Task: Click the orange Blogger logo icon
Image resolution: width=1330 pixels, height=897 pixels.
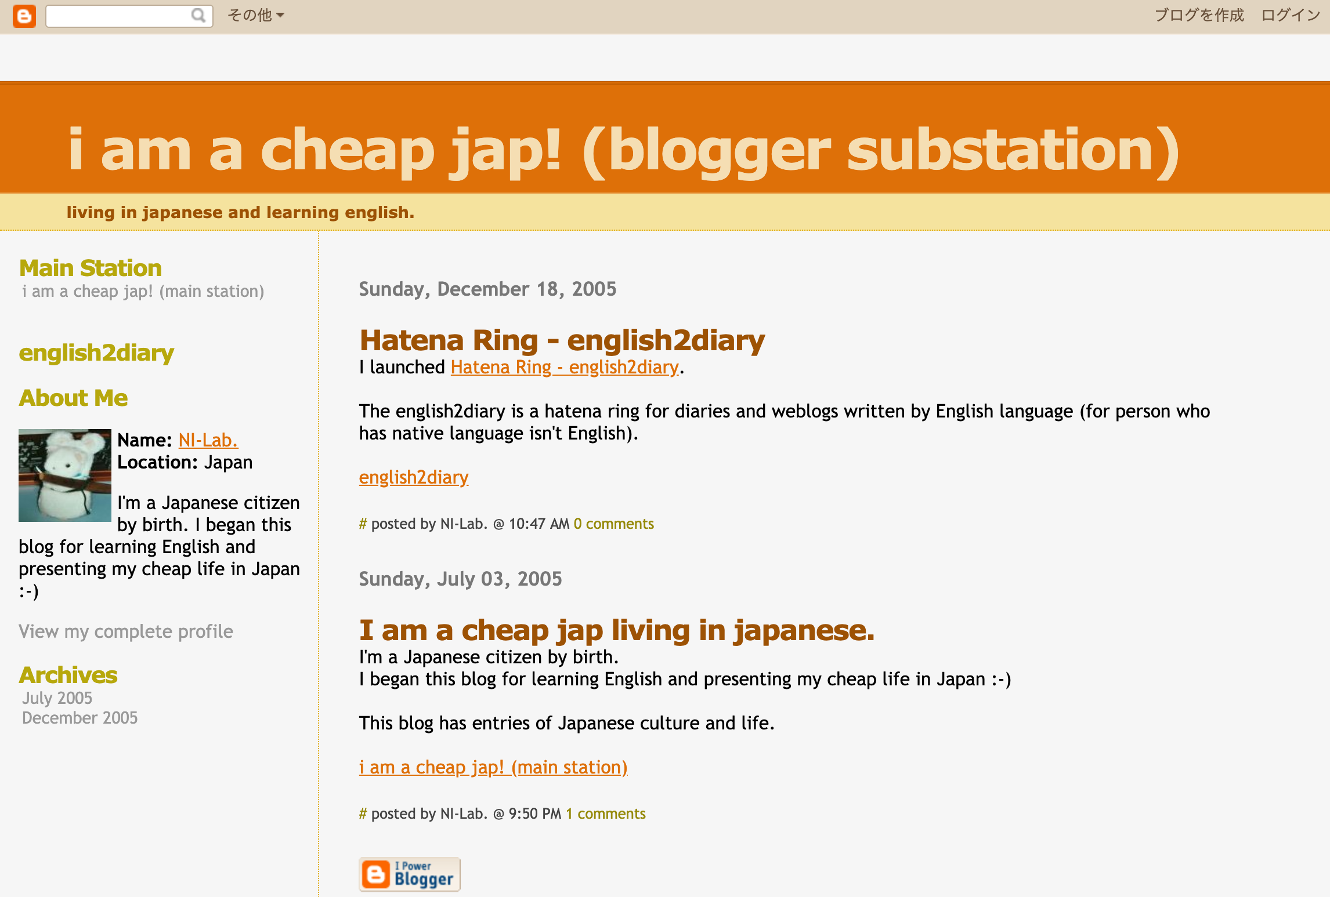Action: [x=24, y=16]
